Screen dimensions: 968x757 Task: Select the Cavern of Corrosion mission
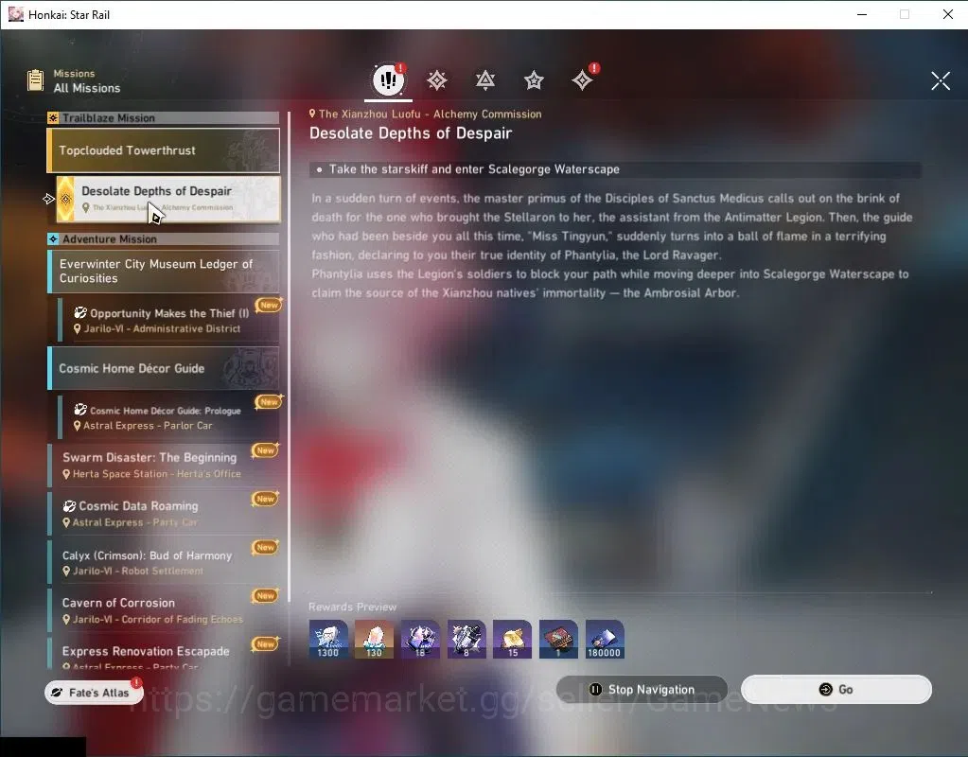[x=163, y=610]
